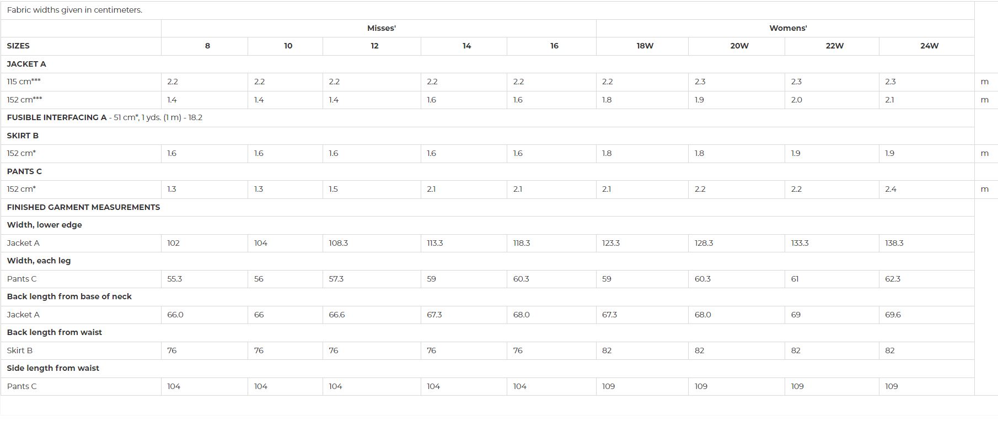This screenshot has width=998, height=421.
Task: Click the SKIRT B section heading
Action: point(23,136)
